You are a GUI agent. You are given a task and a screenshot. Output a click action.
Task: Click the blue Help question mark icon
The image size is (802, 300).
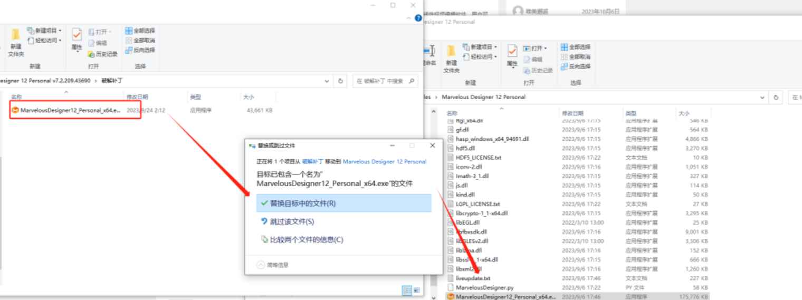418,19
